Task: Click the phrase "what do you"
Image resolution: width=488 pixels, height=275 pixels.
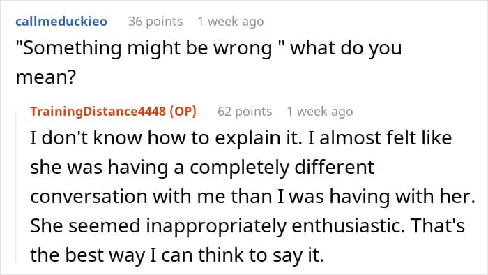Action: pos(346,49)
